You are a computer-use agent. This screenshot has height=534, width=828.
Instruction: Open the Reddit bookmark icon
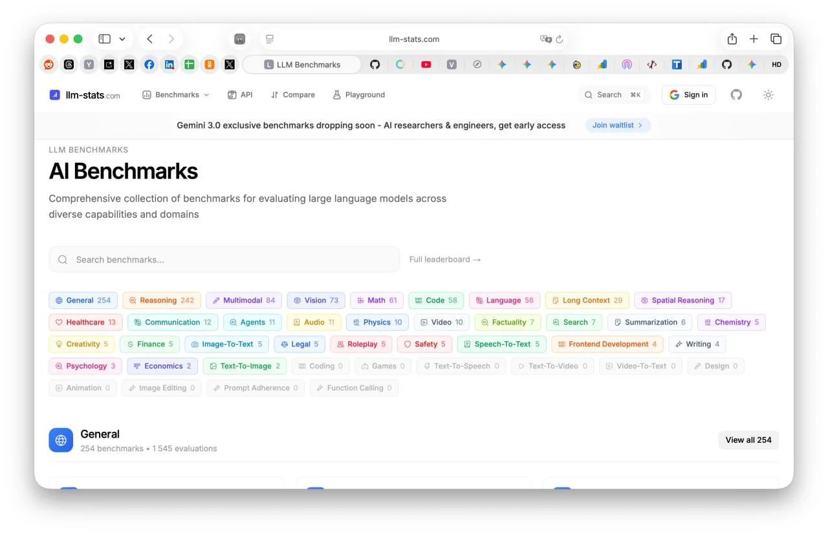49,65
